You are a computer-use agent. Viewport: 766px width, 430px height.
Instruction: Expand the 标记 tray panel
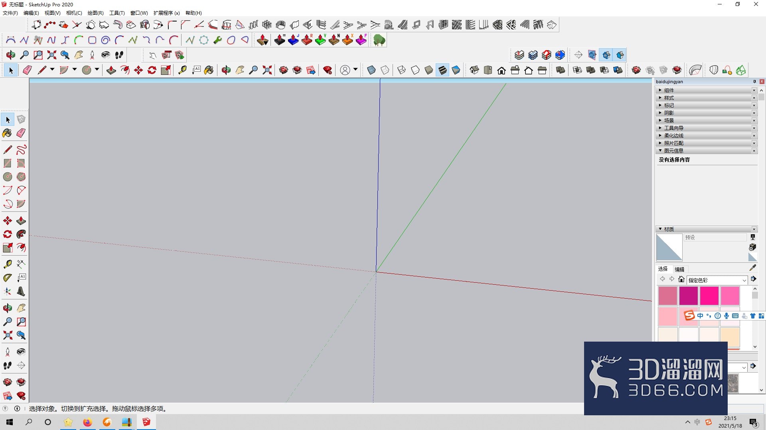tap(706, 106)
